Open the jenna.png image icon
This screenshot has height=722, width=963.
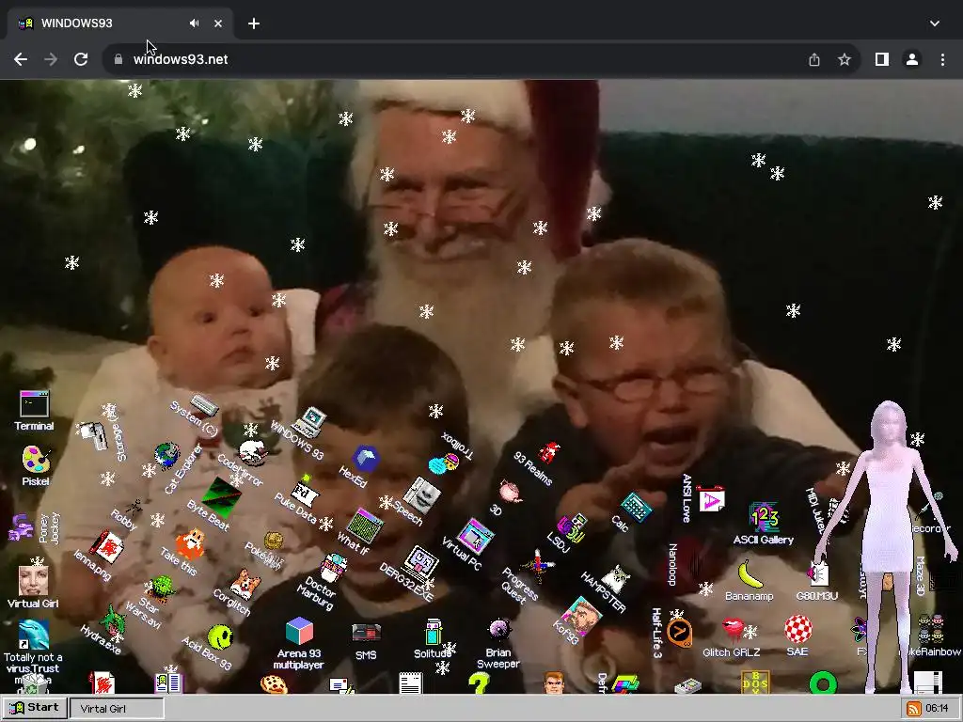coord(106,547)
